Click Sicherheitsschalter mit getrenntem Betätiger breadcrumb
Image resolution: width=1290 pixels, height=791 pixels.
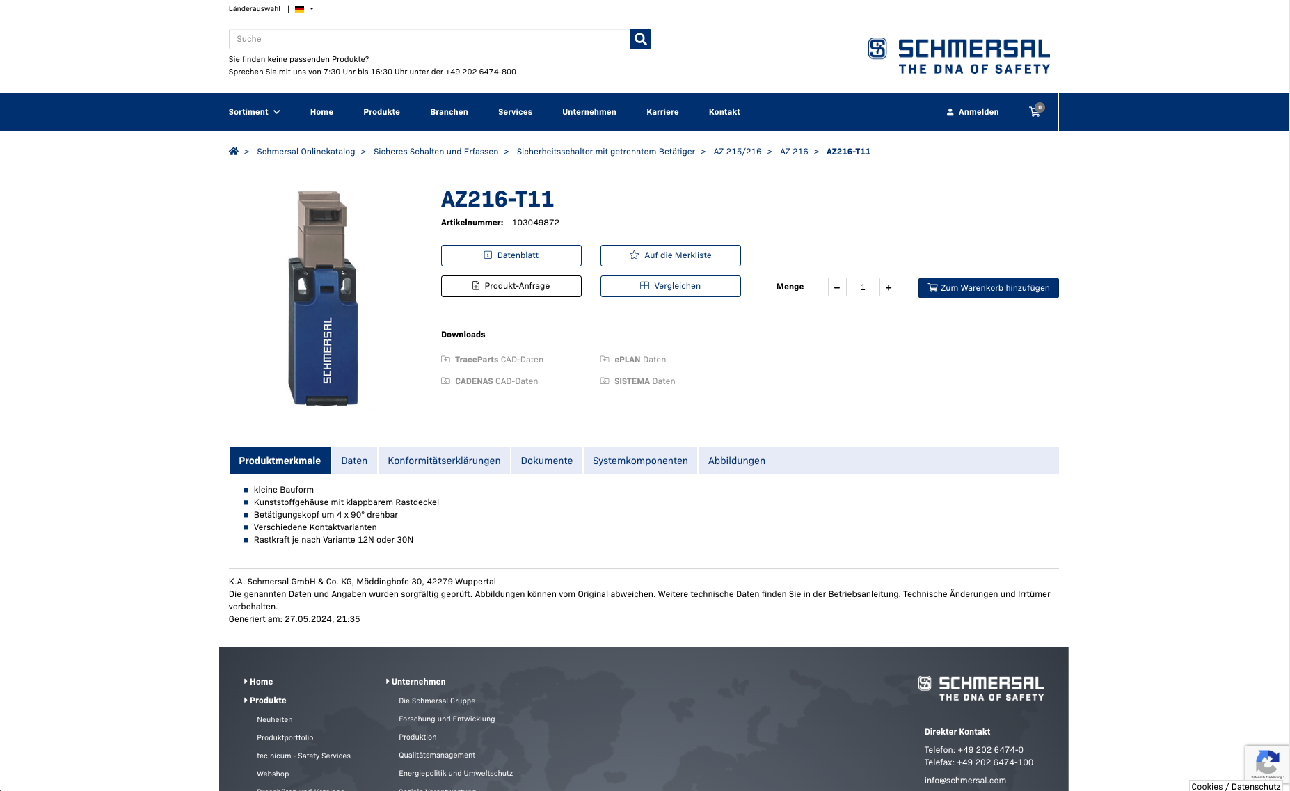tap(605, 152)
